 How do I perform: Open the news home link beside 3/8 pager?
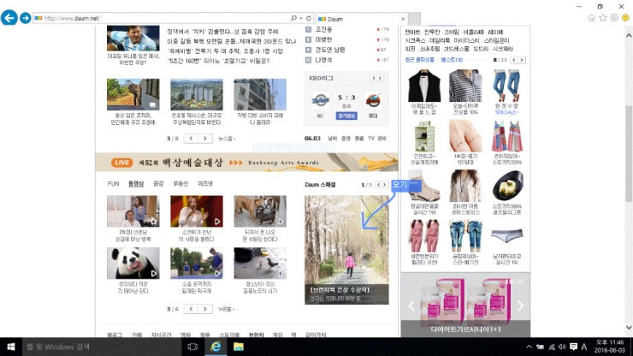click(x=227, y=139)
